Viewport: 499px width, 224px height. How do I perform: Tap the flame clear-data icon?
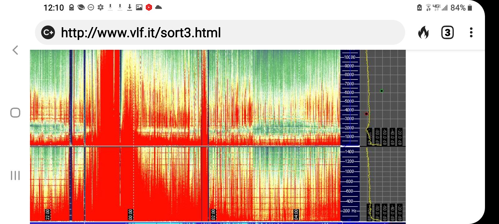[x=423, y=32]
